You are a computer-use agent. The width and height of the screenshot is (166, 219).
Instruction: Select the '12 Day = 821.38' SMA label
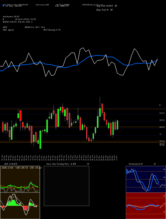pos(13,6)
